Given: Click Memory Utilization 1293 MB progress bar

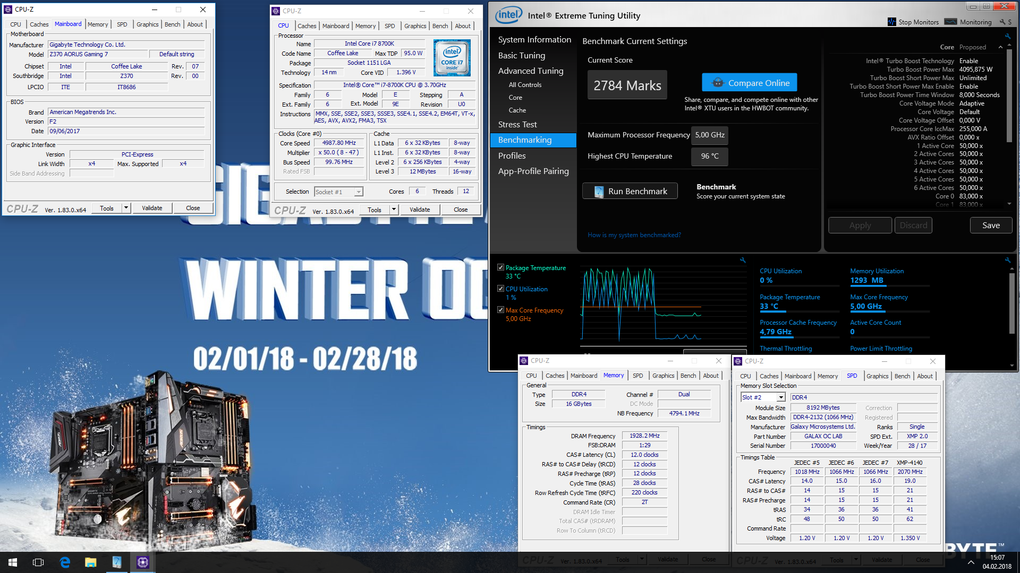Looking at the screenshot, I should pyautogui.click(x=890, y=285).
